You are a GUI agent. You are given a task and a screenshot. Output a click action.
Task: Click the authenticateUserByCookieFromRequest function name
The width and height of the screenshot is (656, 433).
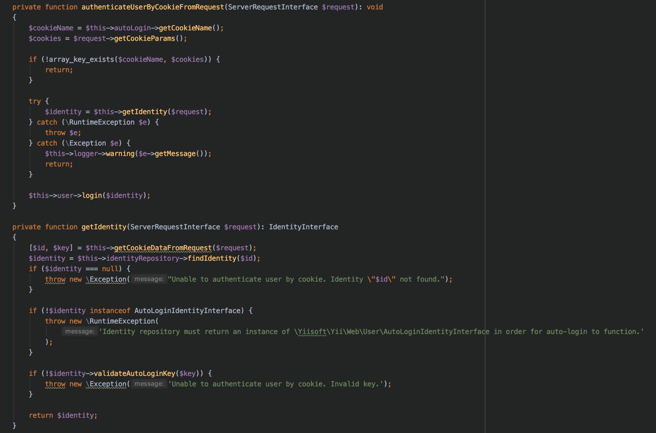[x=153, y=7]
